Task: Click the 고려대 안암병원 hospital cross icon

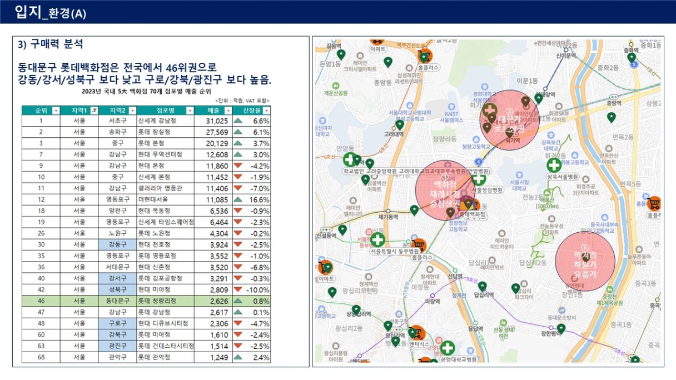Action: (x=350, y=160)
